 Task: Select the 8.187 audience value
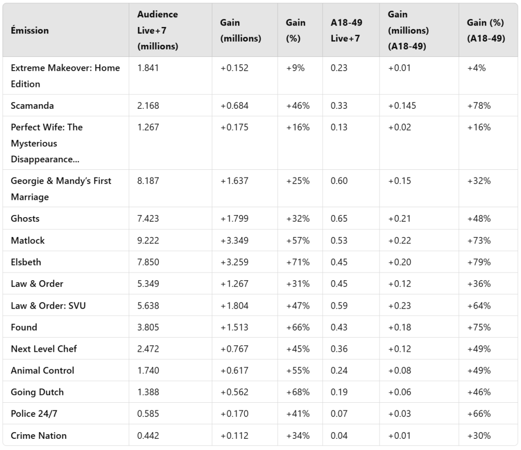tap(148, 181)
